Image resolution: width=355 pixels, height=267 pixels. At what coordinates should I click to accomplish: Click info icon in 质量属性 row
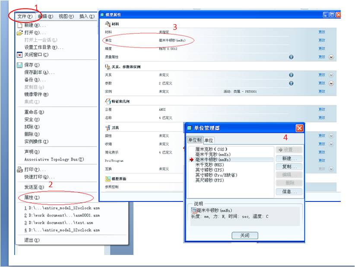(x=291, y=57)
